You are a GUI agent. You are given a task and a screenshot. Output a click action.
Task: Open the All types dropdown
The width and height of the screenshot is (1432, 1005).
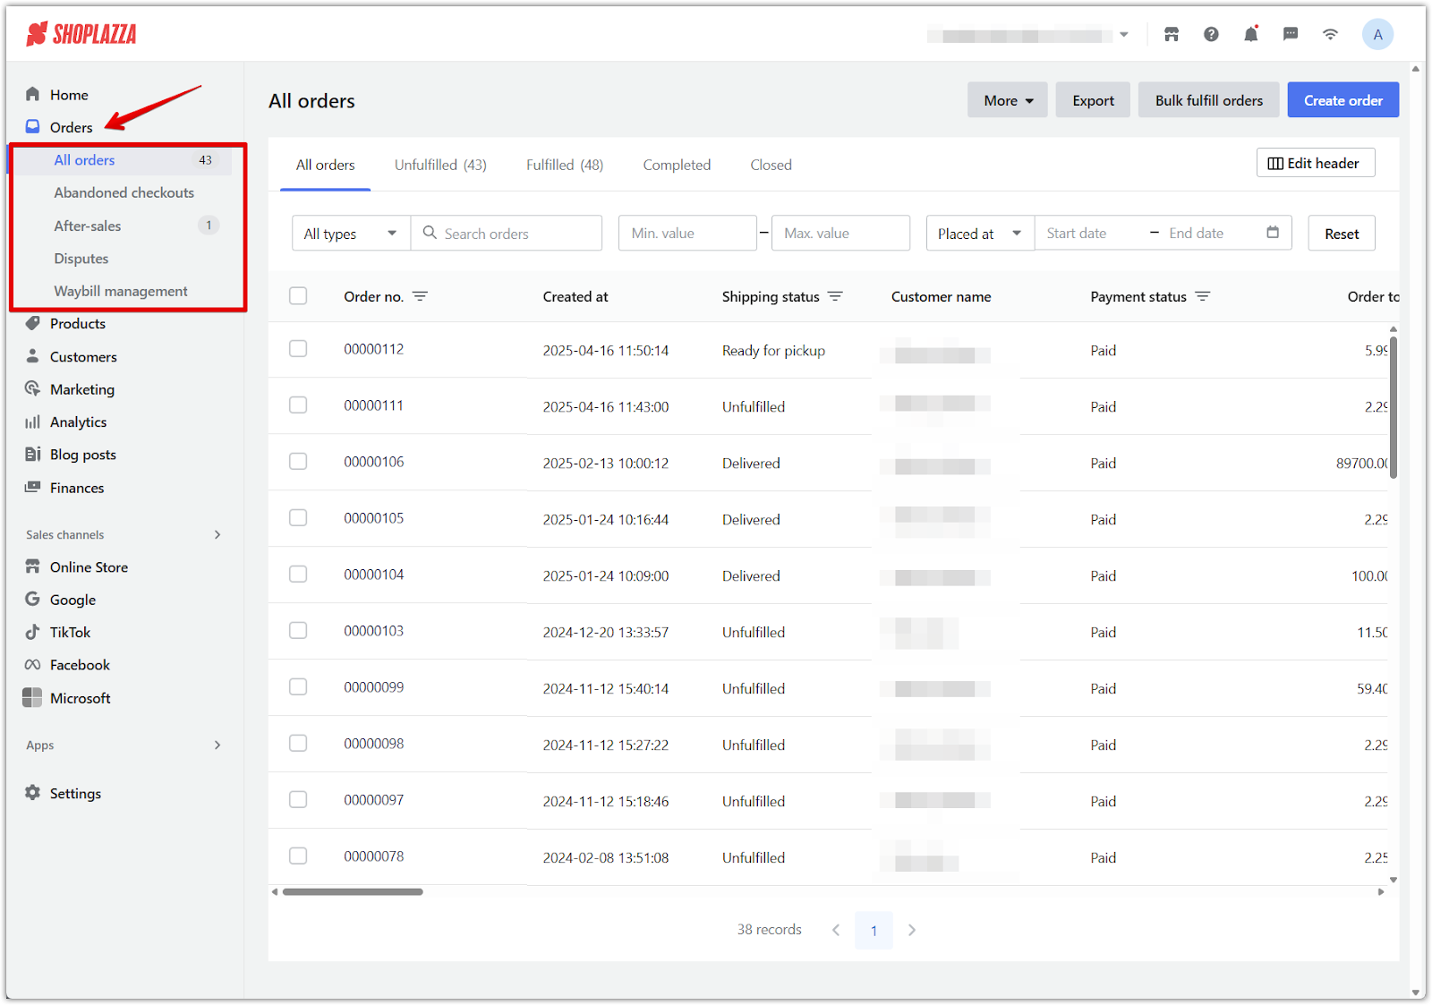pyautogui.click(x=351, y=233)
